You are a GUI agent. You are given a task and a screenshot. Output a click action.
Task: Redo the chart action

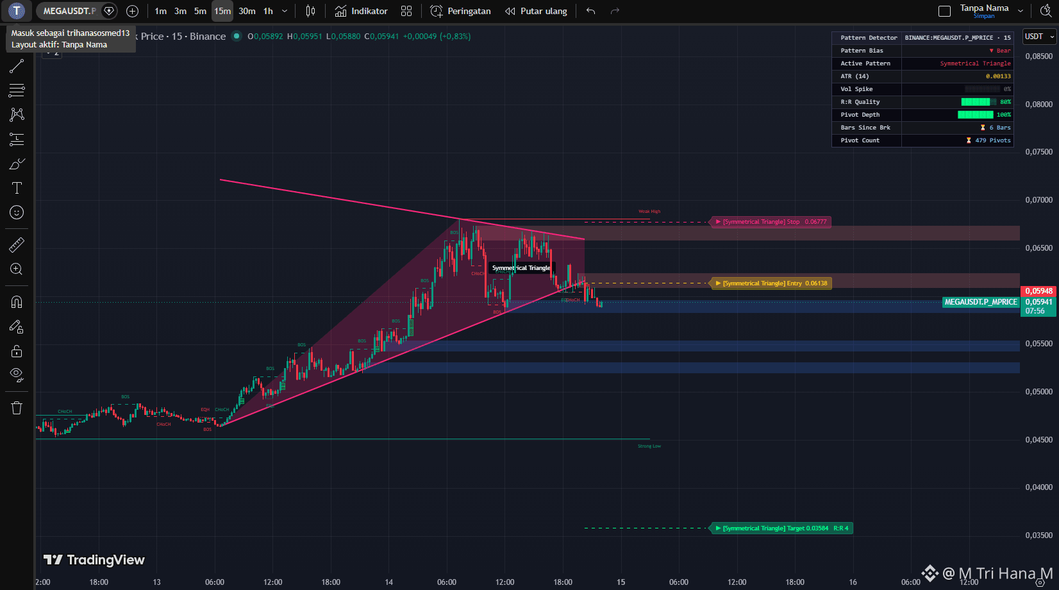coord(615,11)
